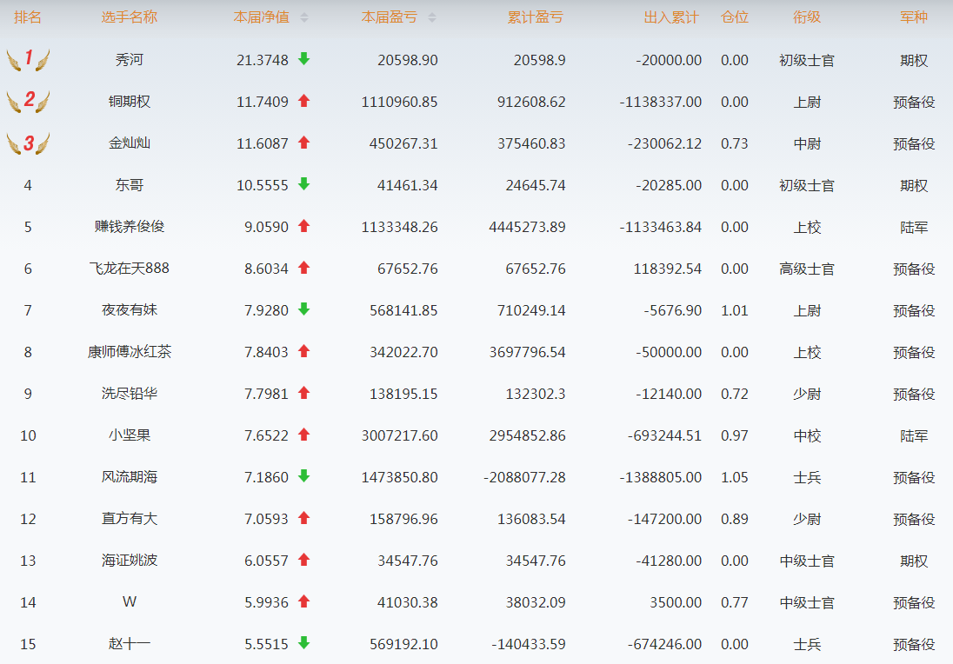Click red up arrow beside 8.6034
The height and width of the screenshot is (664, 953).
[303, 268]
